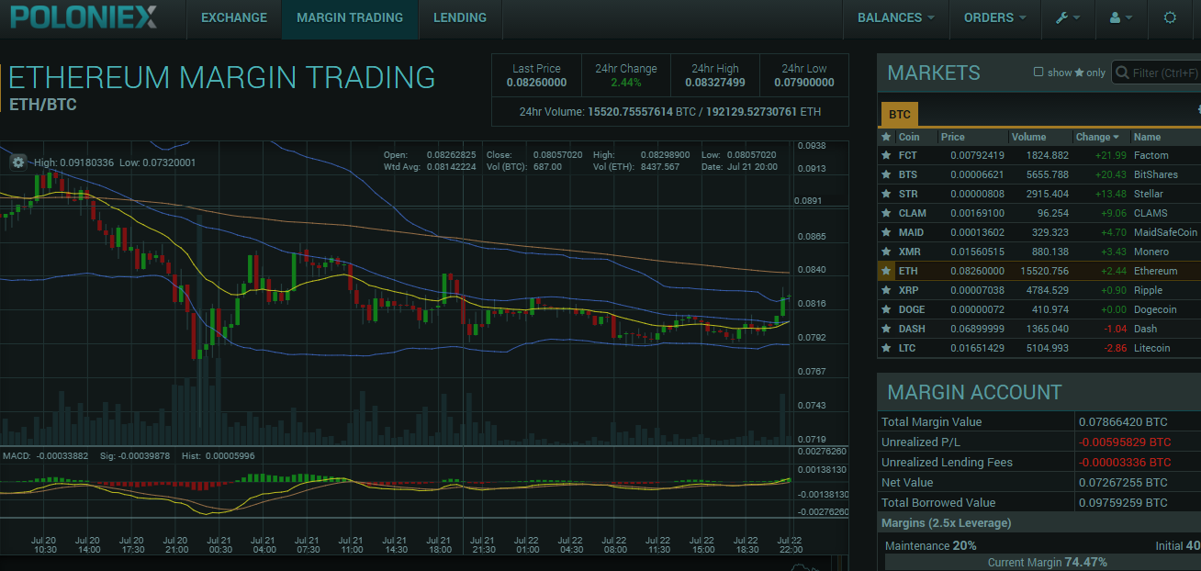This screenshot has width=1201, height=571.
Task: Sort markets by Change column
Action: coord(1098,137)
